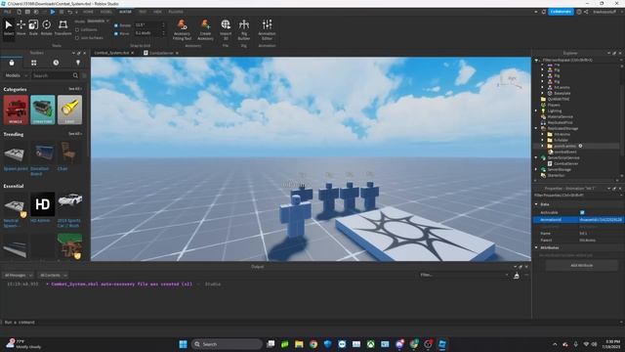
Task: Open the Toolbox Inventory grid tab
Action: pyautogui.click(x=34, y=63)
